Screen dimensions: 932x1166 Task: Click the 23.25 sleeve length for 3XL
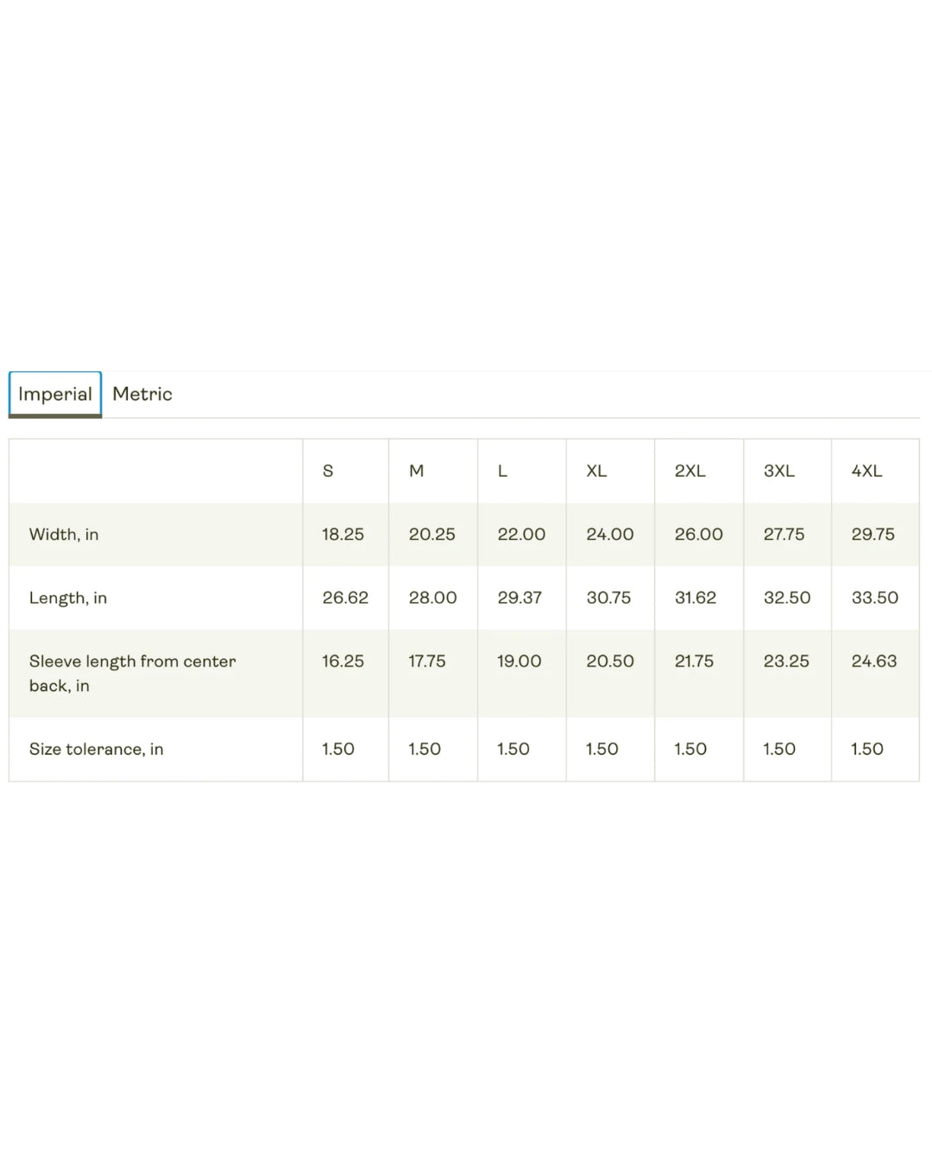pyautogui.click(x=786, y=661)
